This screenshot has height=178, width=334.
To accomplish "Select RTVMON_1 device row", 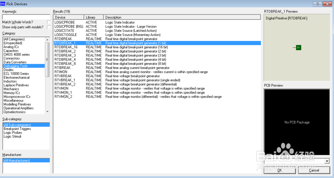I will coord(157,92).
